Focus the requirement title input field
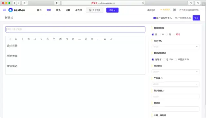Screen dimensions: 206x118 tap(75, 29)
